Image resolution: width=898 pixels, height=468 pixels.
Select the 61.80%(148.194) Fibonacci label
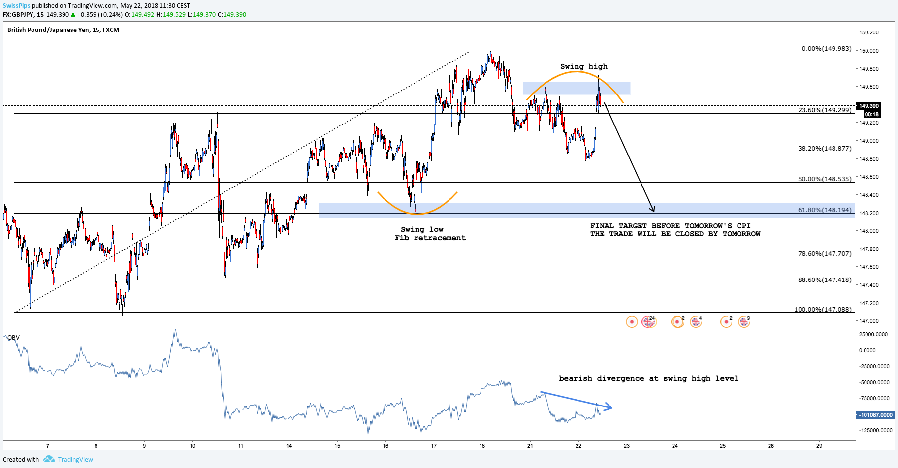point(825,210)
